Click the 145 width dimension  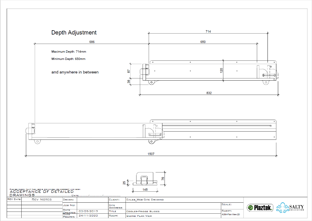(145, 190)
